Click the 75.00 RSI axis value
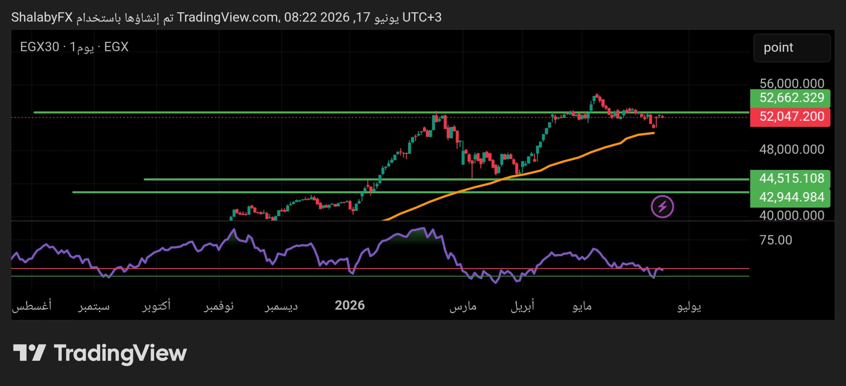 click(776, 240)
